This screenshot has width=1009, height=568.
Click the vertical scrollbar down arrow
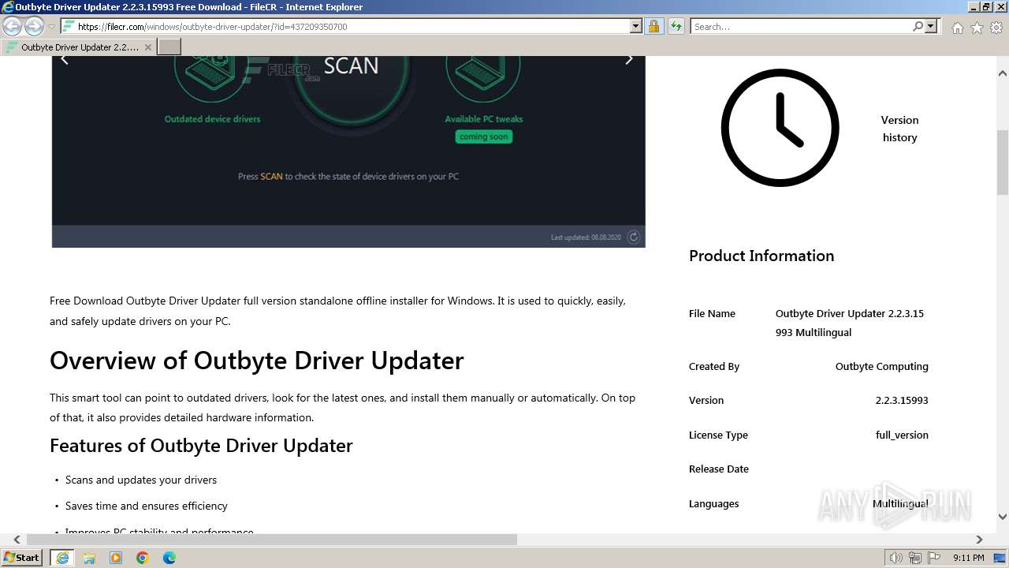[x=1003, y=517]
